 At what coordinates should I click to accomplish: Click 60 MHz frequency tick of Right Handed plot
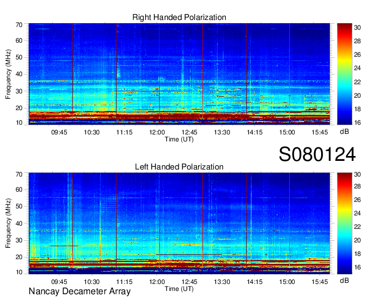tap(19, 40)
